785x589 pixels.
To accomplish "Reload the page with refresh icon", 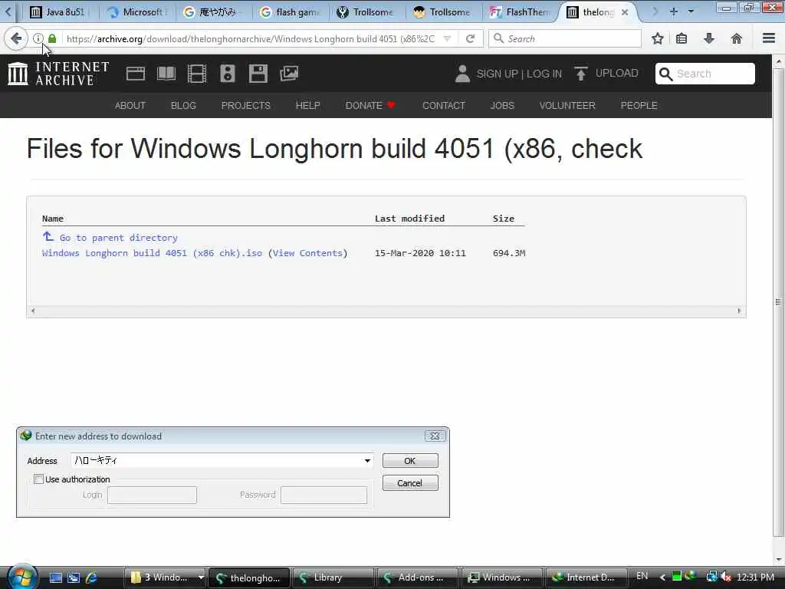I will coord(470,38).
